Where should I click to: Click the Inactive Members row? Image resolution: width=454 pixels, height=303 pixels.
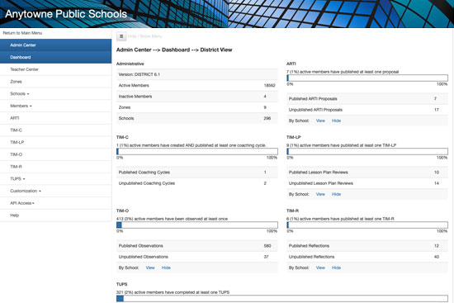[197, 97]
